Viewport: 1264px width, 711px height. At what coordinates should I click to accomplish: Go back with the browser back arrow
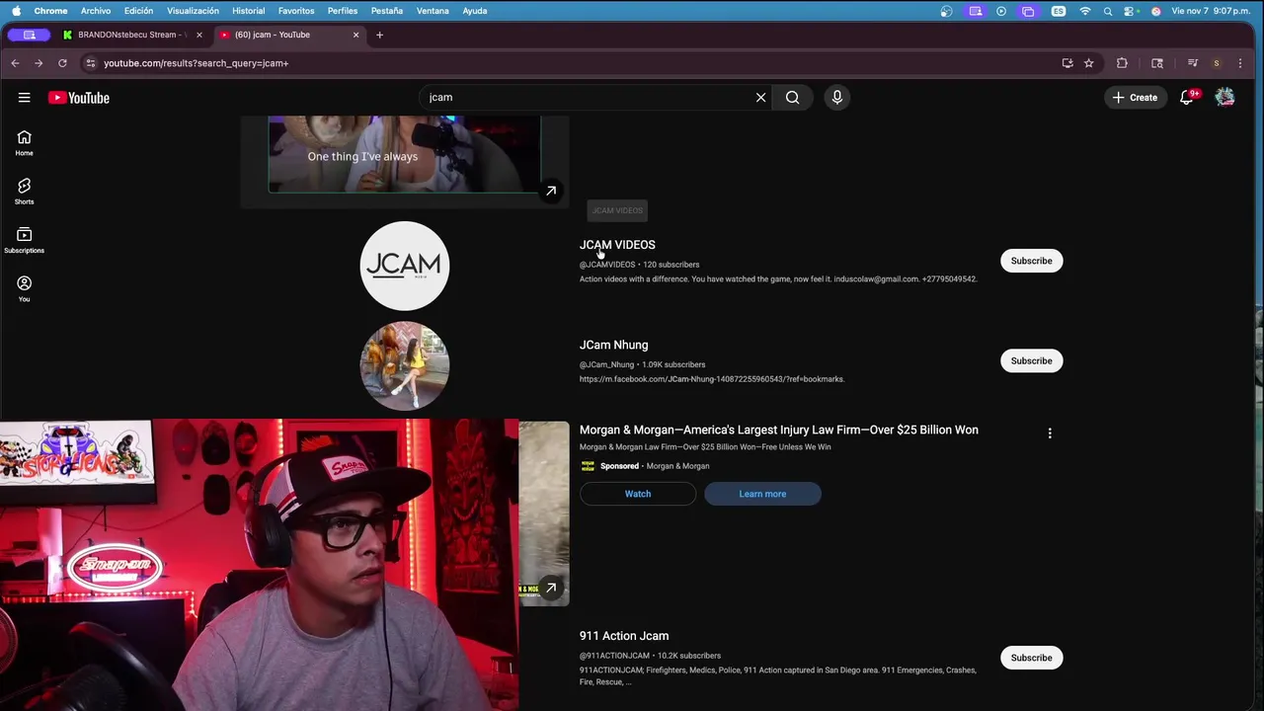click(15, 63)
